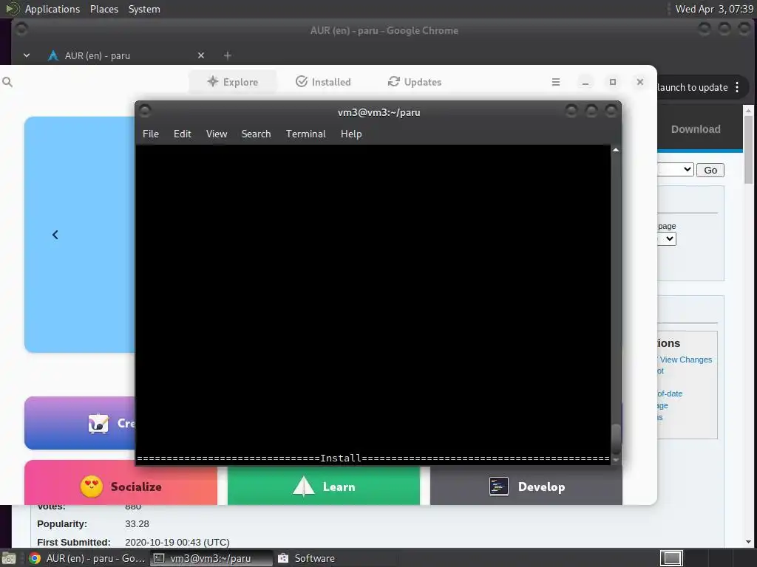
Task: Click the Socialize heart-eyes emoji icon
Action: [91, 487]
